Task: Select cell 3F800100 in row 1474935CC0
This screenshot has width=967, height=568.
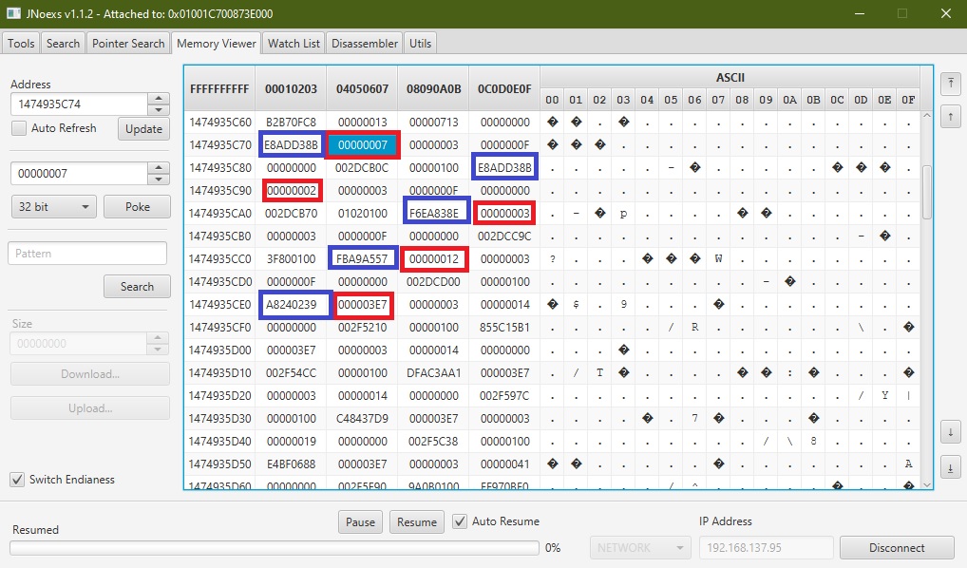Action: 291,259
